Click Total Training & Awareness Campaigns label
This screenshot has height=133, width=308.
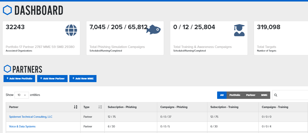[x=202, y=47]
